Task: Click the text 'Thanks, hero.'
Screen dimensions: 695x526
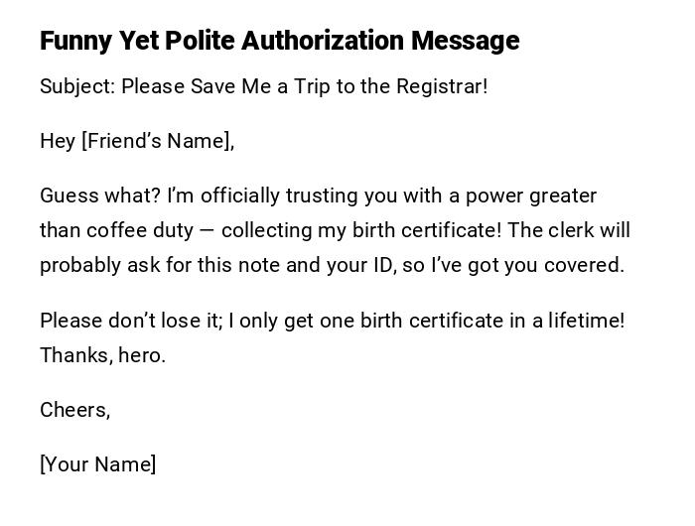Action: pos(102,355)
